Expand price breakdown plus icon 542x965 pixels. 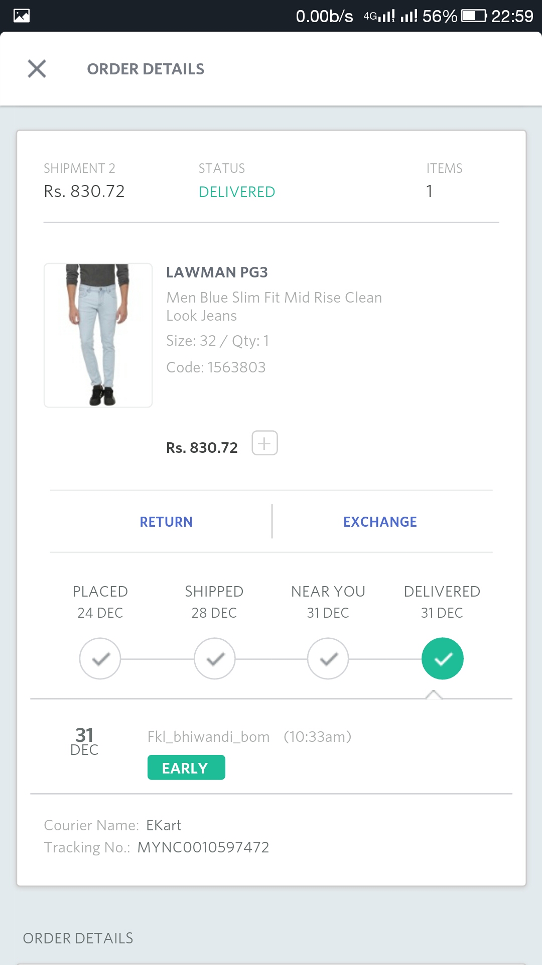[x=264, y=443]
